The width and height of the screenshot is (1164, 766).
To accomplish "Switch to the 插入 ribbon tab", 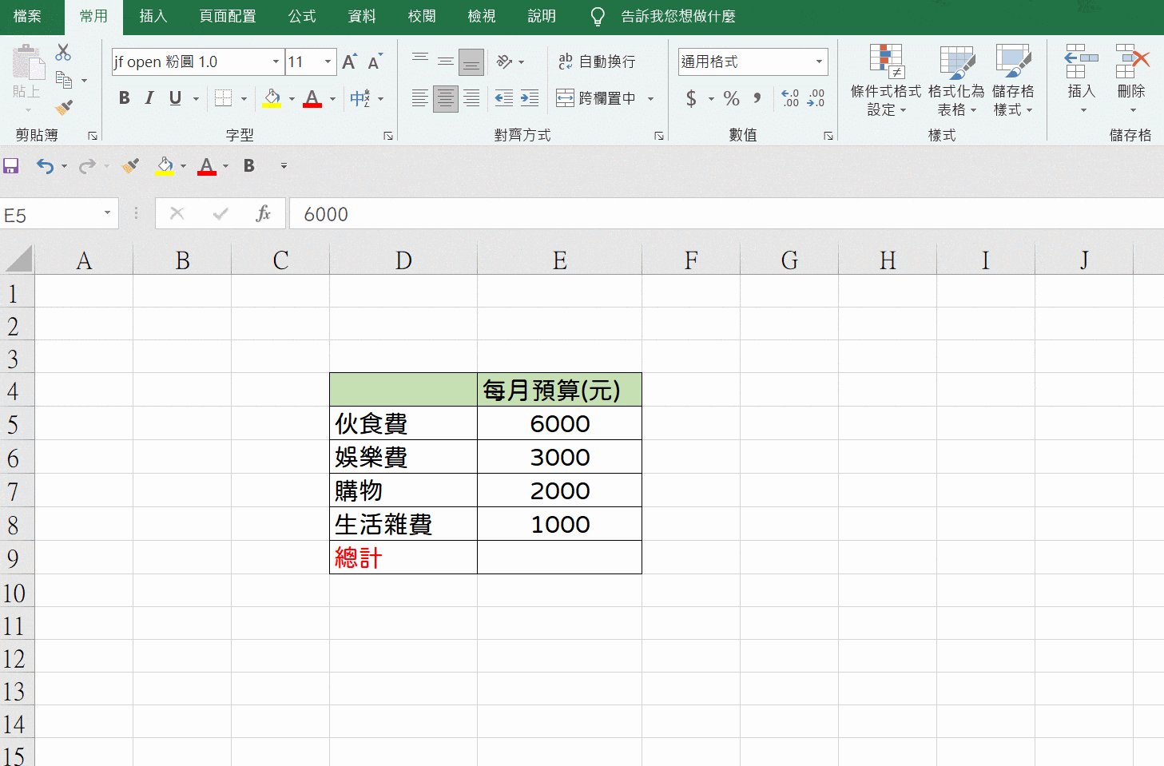I will pyautogui.click(x=153, y=16).
